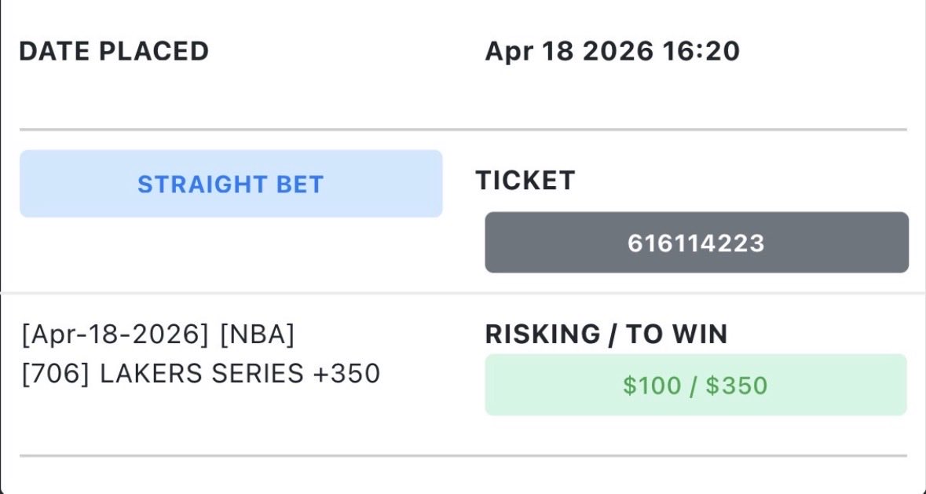Click the [NBA] league tag
Screen dimensions: 926x494
(257, 335)
